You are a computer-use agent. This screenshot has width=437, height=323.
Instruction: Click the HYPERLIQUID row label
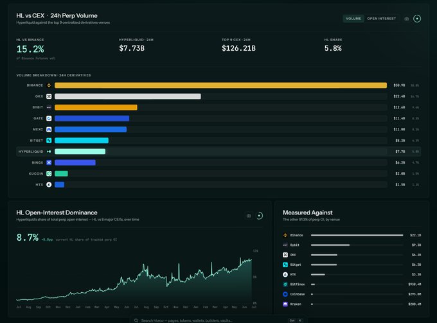31,152
